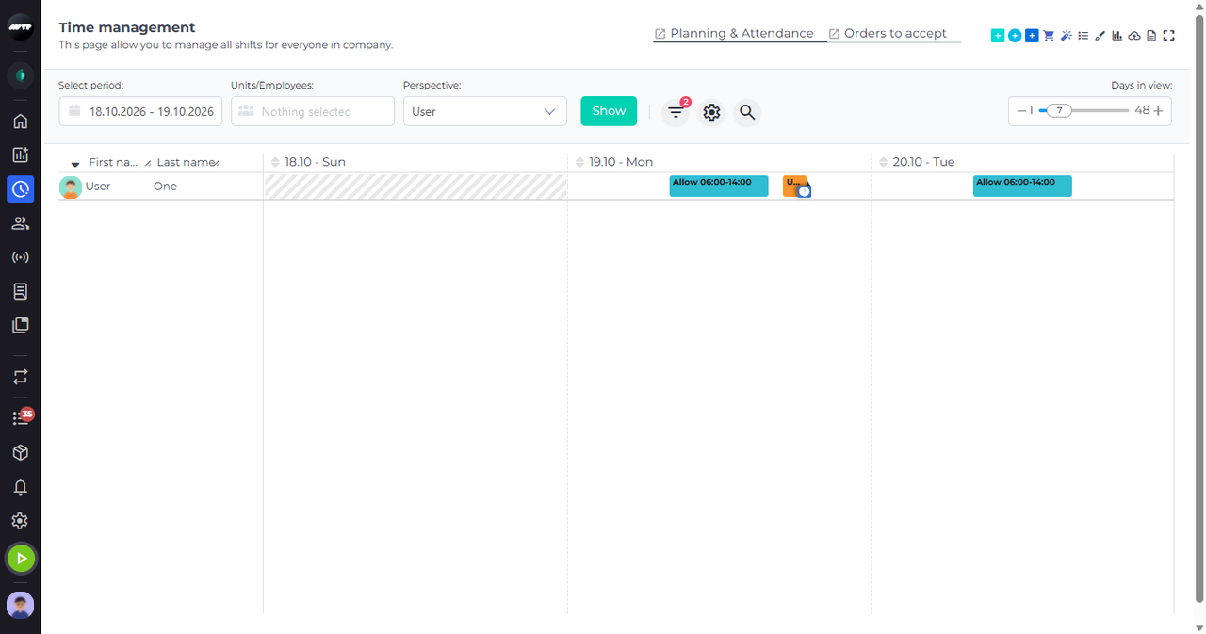This screenshot has height=634, width=1206.
Task: Sort by the 20.10 - Tue column
Action: (x=883, y=162)
